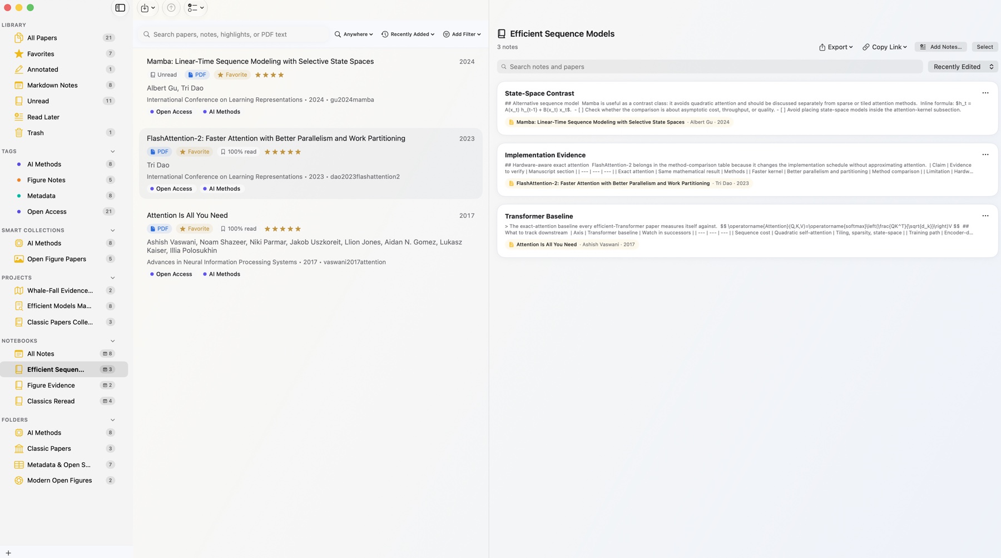Click the plus icon at sidebar bottom

tap(8, 553)
